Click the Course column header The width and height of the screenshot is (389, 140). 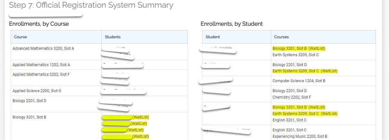pos(21,37)
